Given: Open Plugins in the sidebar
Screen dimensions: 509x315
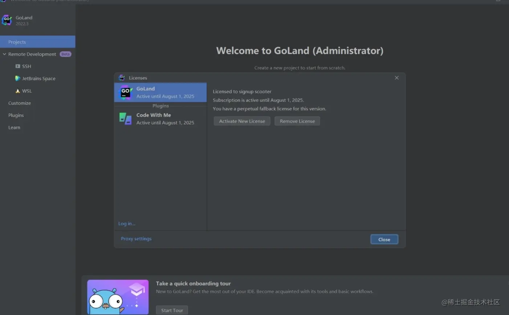Looking at the screenshot, I should pos(16,115).
